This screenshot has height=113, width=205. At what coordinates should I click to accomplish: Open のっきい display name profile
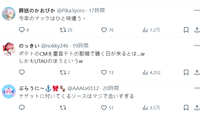(29, 46)
